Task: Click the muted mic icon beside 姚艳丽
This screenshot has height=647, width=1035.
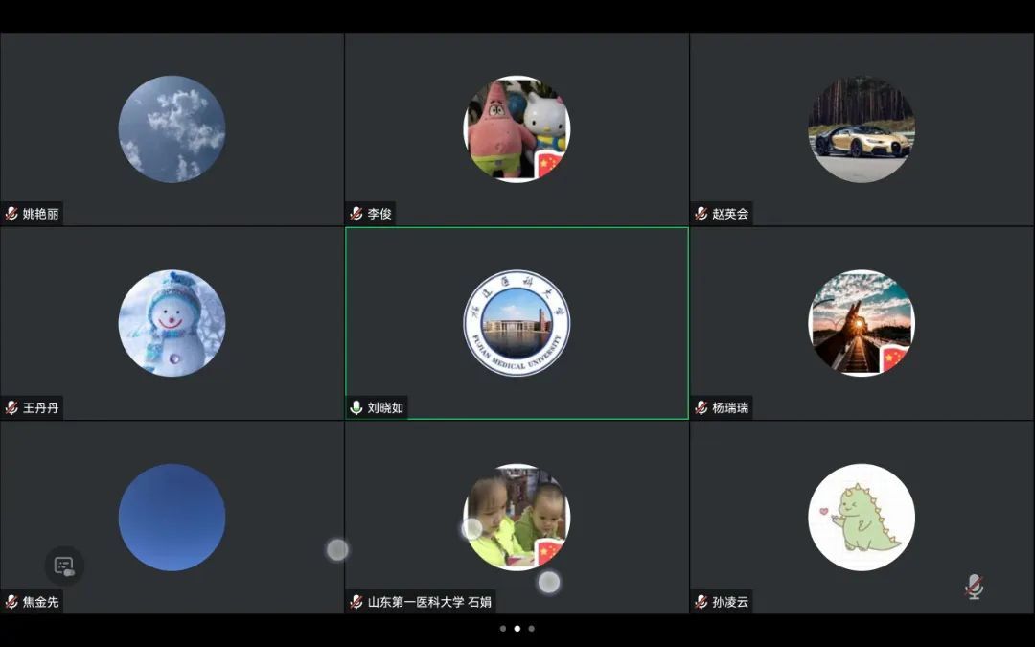Action: click(x=11, y=214)
